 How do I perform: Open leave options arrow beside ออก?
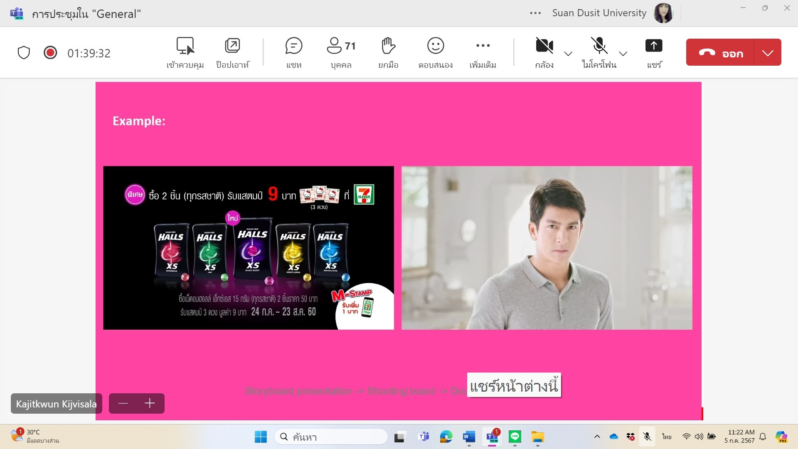[x=768, y=52]
